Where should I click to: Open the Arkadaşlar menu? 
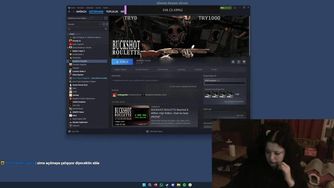(90, 8)
